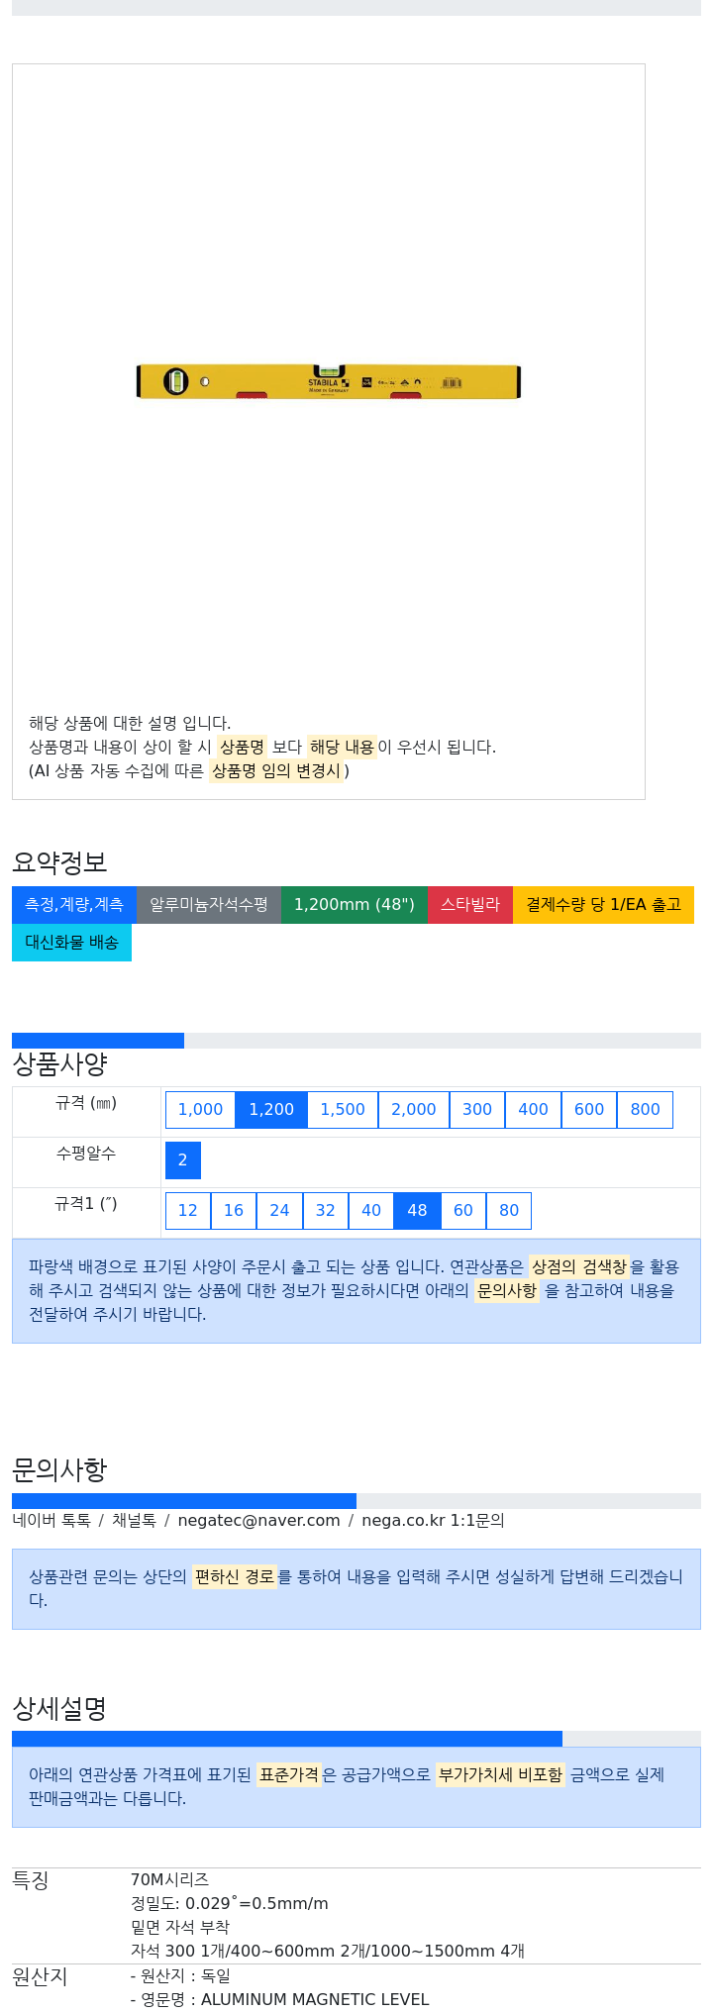Select the 수평알수 option 2
This screenshot has width=713, height=2012.
click(x=183, y=1160)
